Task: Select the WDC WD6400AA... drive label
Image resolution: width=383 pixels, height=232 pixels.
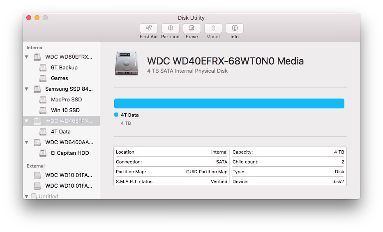Action: coord(69,142)
